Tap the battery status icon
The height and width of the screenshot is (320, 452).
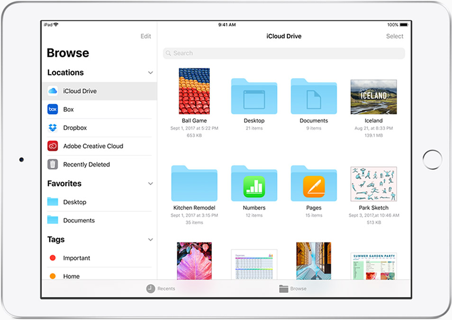[x=404, y=25]
